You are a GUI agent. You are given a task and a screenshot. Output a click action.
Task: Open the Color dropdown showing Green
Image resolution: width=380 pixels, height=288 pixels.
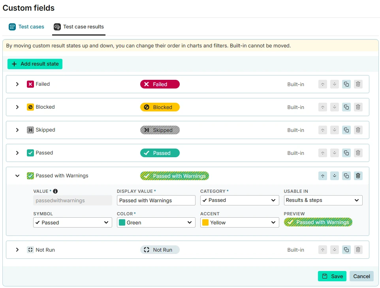(156, 222)
